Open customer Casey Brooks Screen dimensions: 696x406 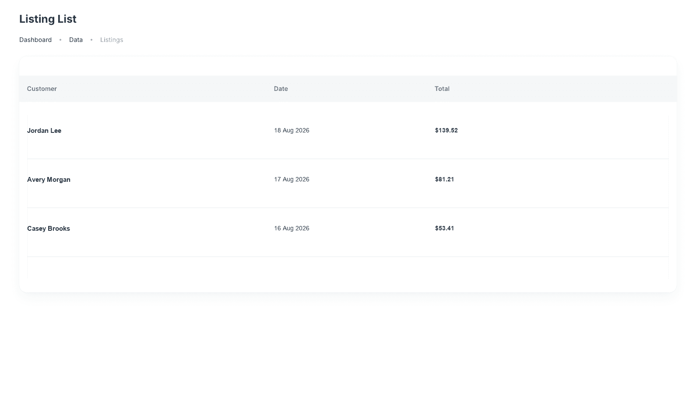(49, 229)
